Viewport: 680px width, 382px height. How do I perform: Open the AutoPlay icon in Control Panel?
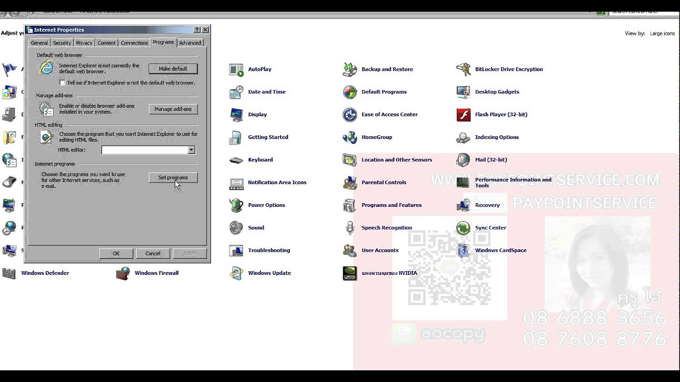(x=236, y=70)
